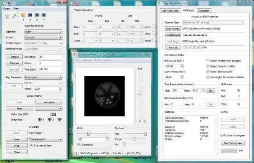Switch to the List Mode Data tab
The image size is (254, 163).
coord(170,11)
